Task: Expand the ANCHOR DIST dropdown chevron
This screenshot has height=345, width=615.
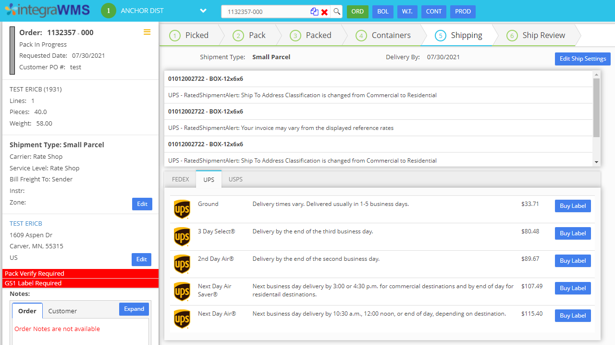Action: (203, 11)
